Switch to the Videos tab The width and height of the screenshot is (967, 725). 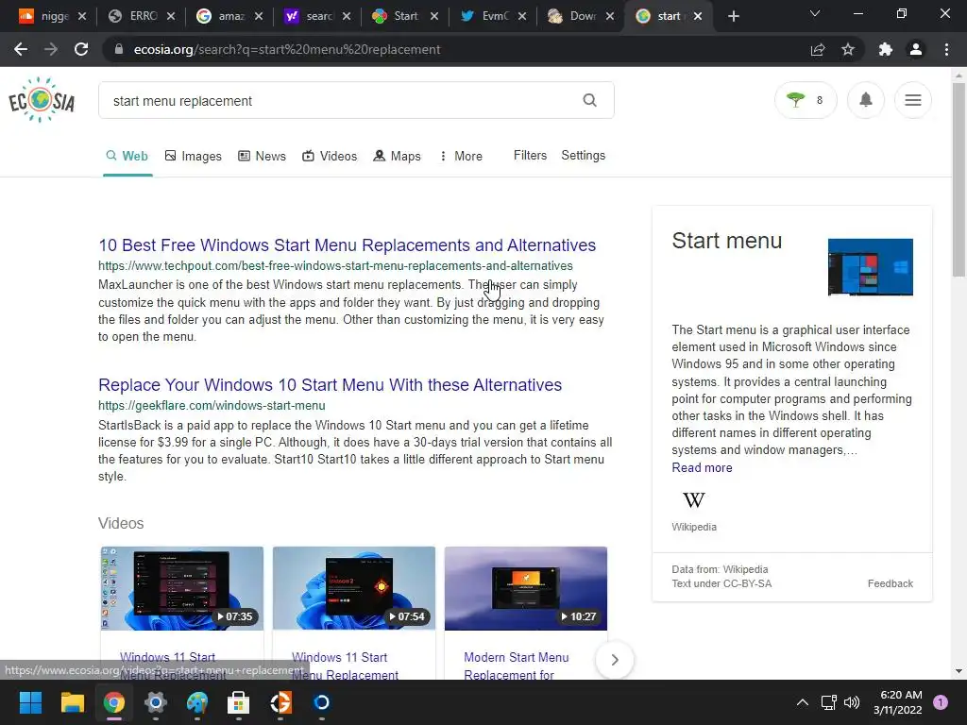tap(330, 156)
